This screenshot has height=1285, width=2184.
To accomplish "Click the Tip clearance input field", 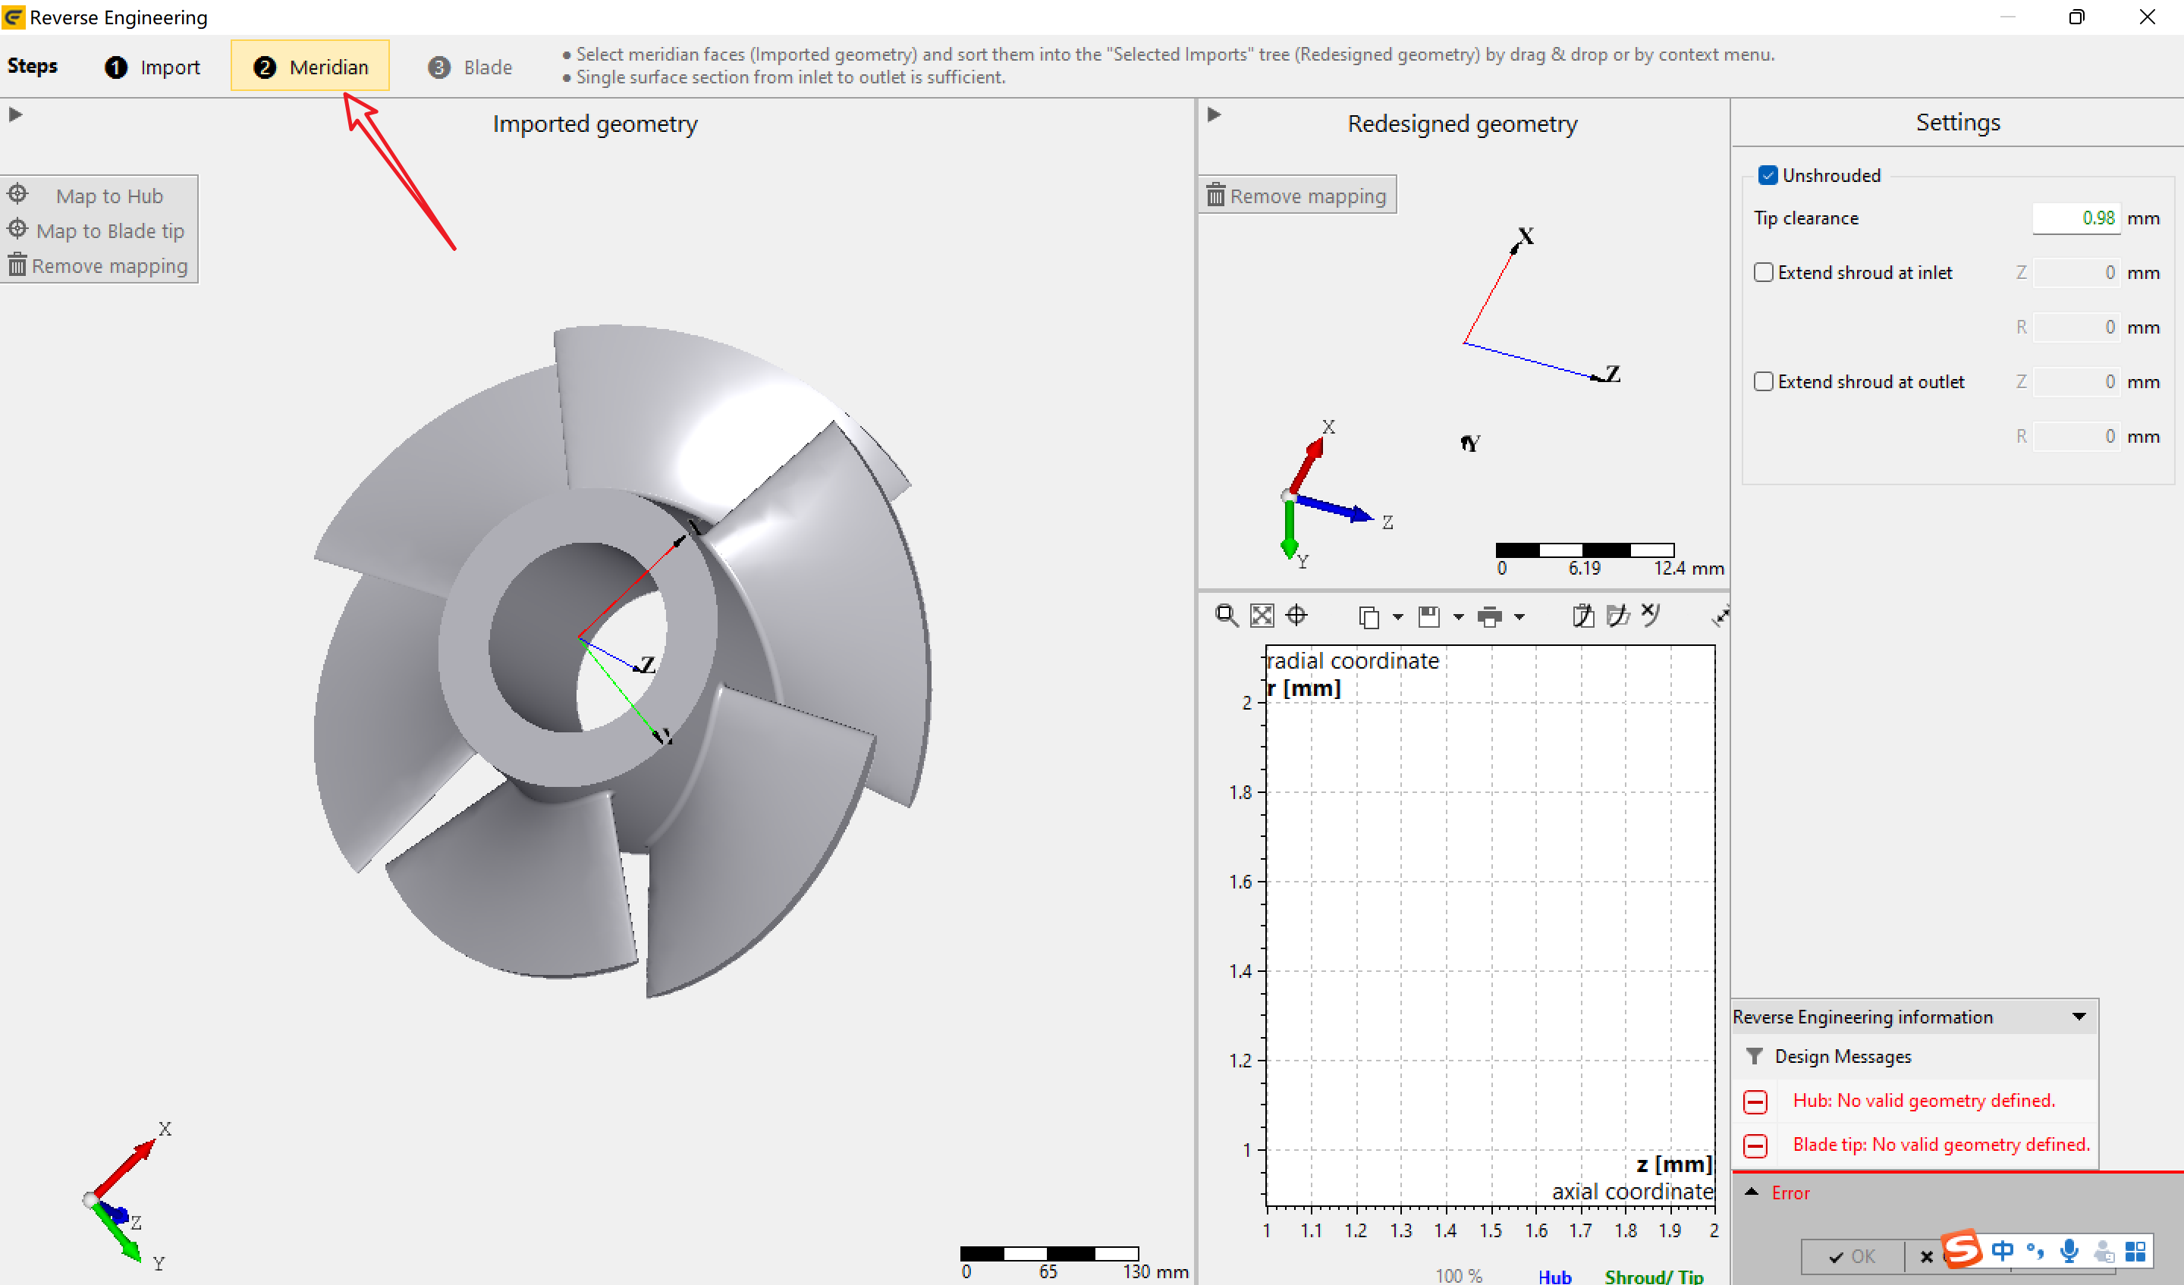I will 2076,218.
